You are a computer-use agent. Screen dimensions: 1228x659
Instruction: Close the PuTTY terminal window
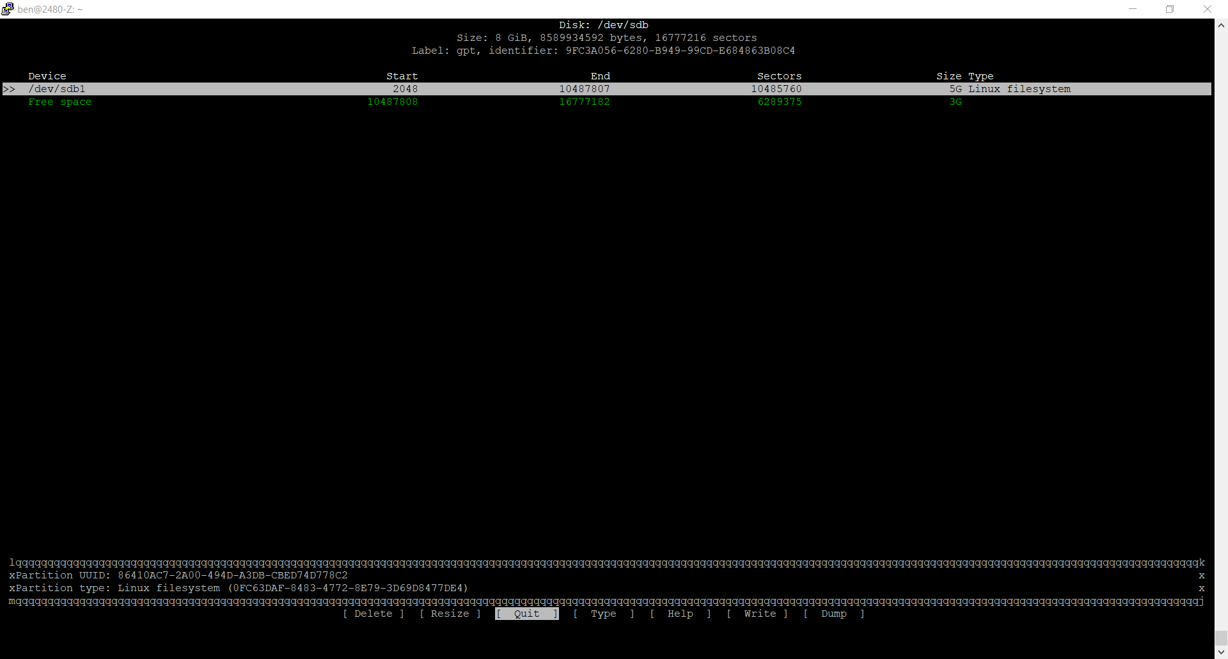1207,9
